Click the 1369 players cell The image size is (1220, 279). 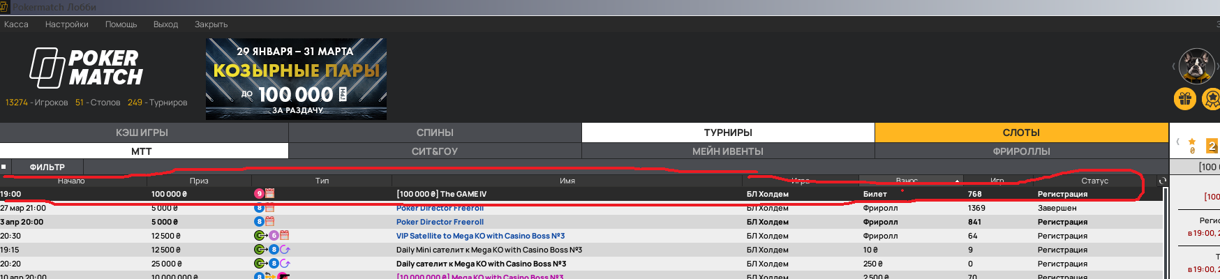pos(976,208)
